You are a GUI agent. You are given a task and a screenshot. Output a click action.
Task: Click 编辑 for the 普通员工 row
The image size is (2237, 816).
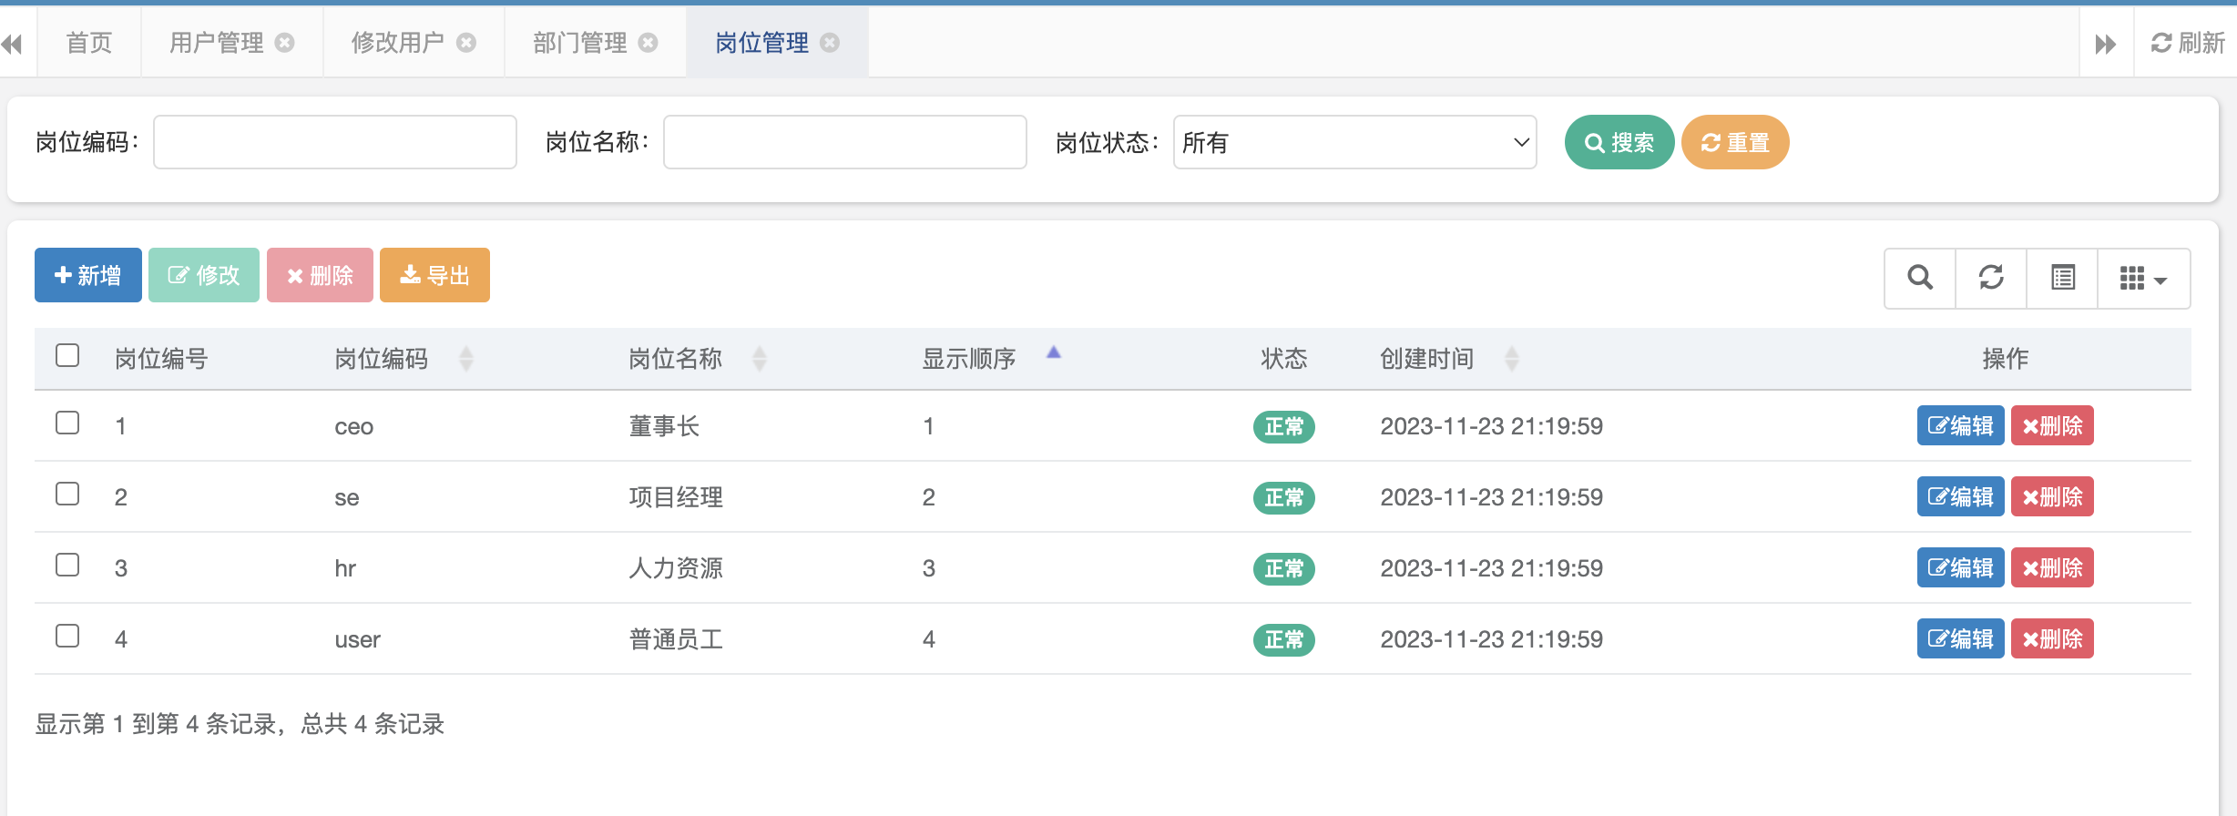[1960, 638]
